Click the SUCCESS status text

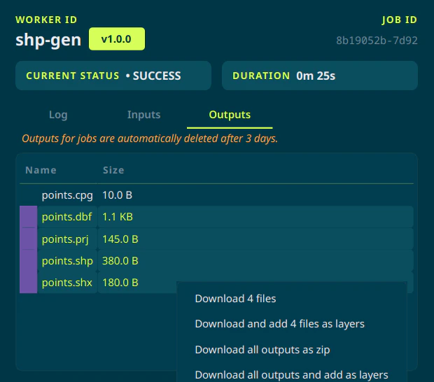point(157,76)
